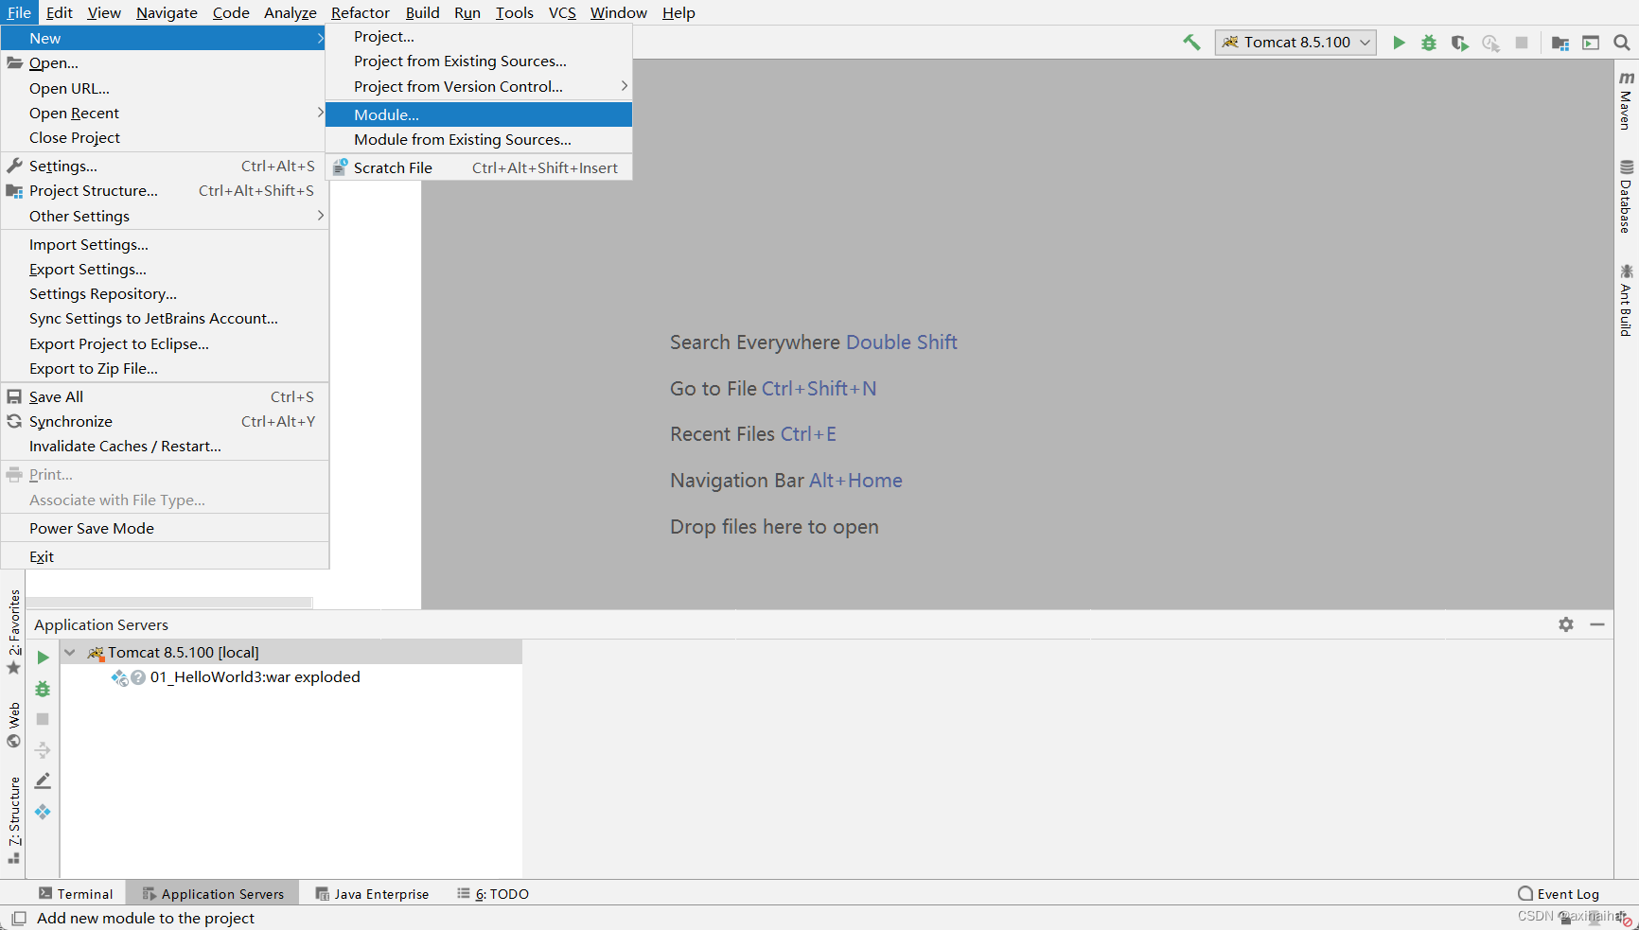Select Project from Existing Sources...
The width and height of the screenshot is (1639, 930).
479,61
